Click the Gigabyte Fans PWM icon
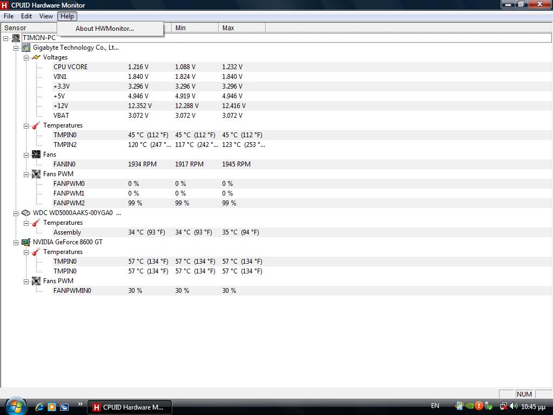 (36, 174)
